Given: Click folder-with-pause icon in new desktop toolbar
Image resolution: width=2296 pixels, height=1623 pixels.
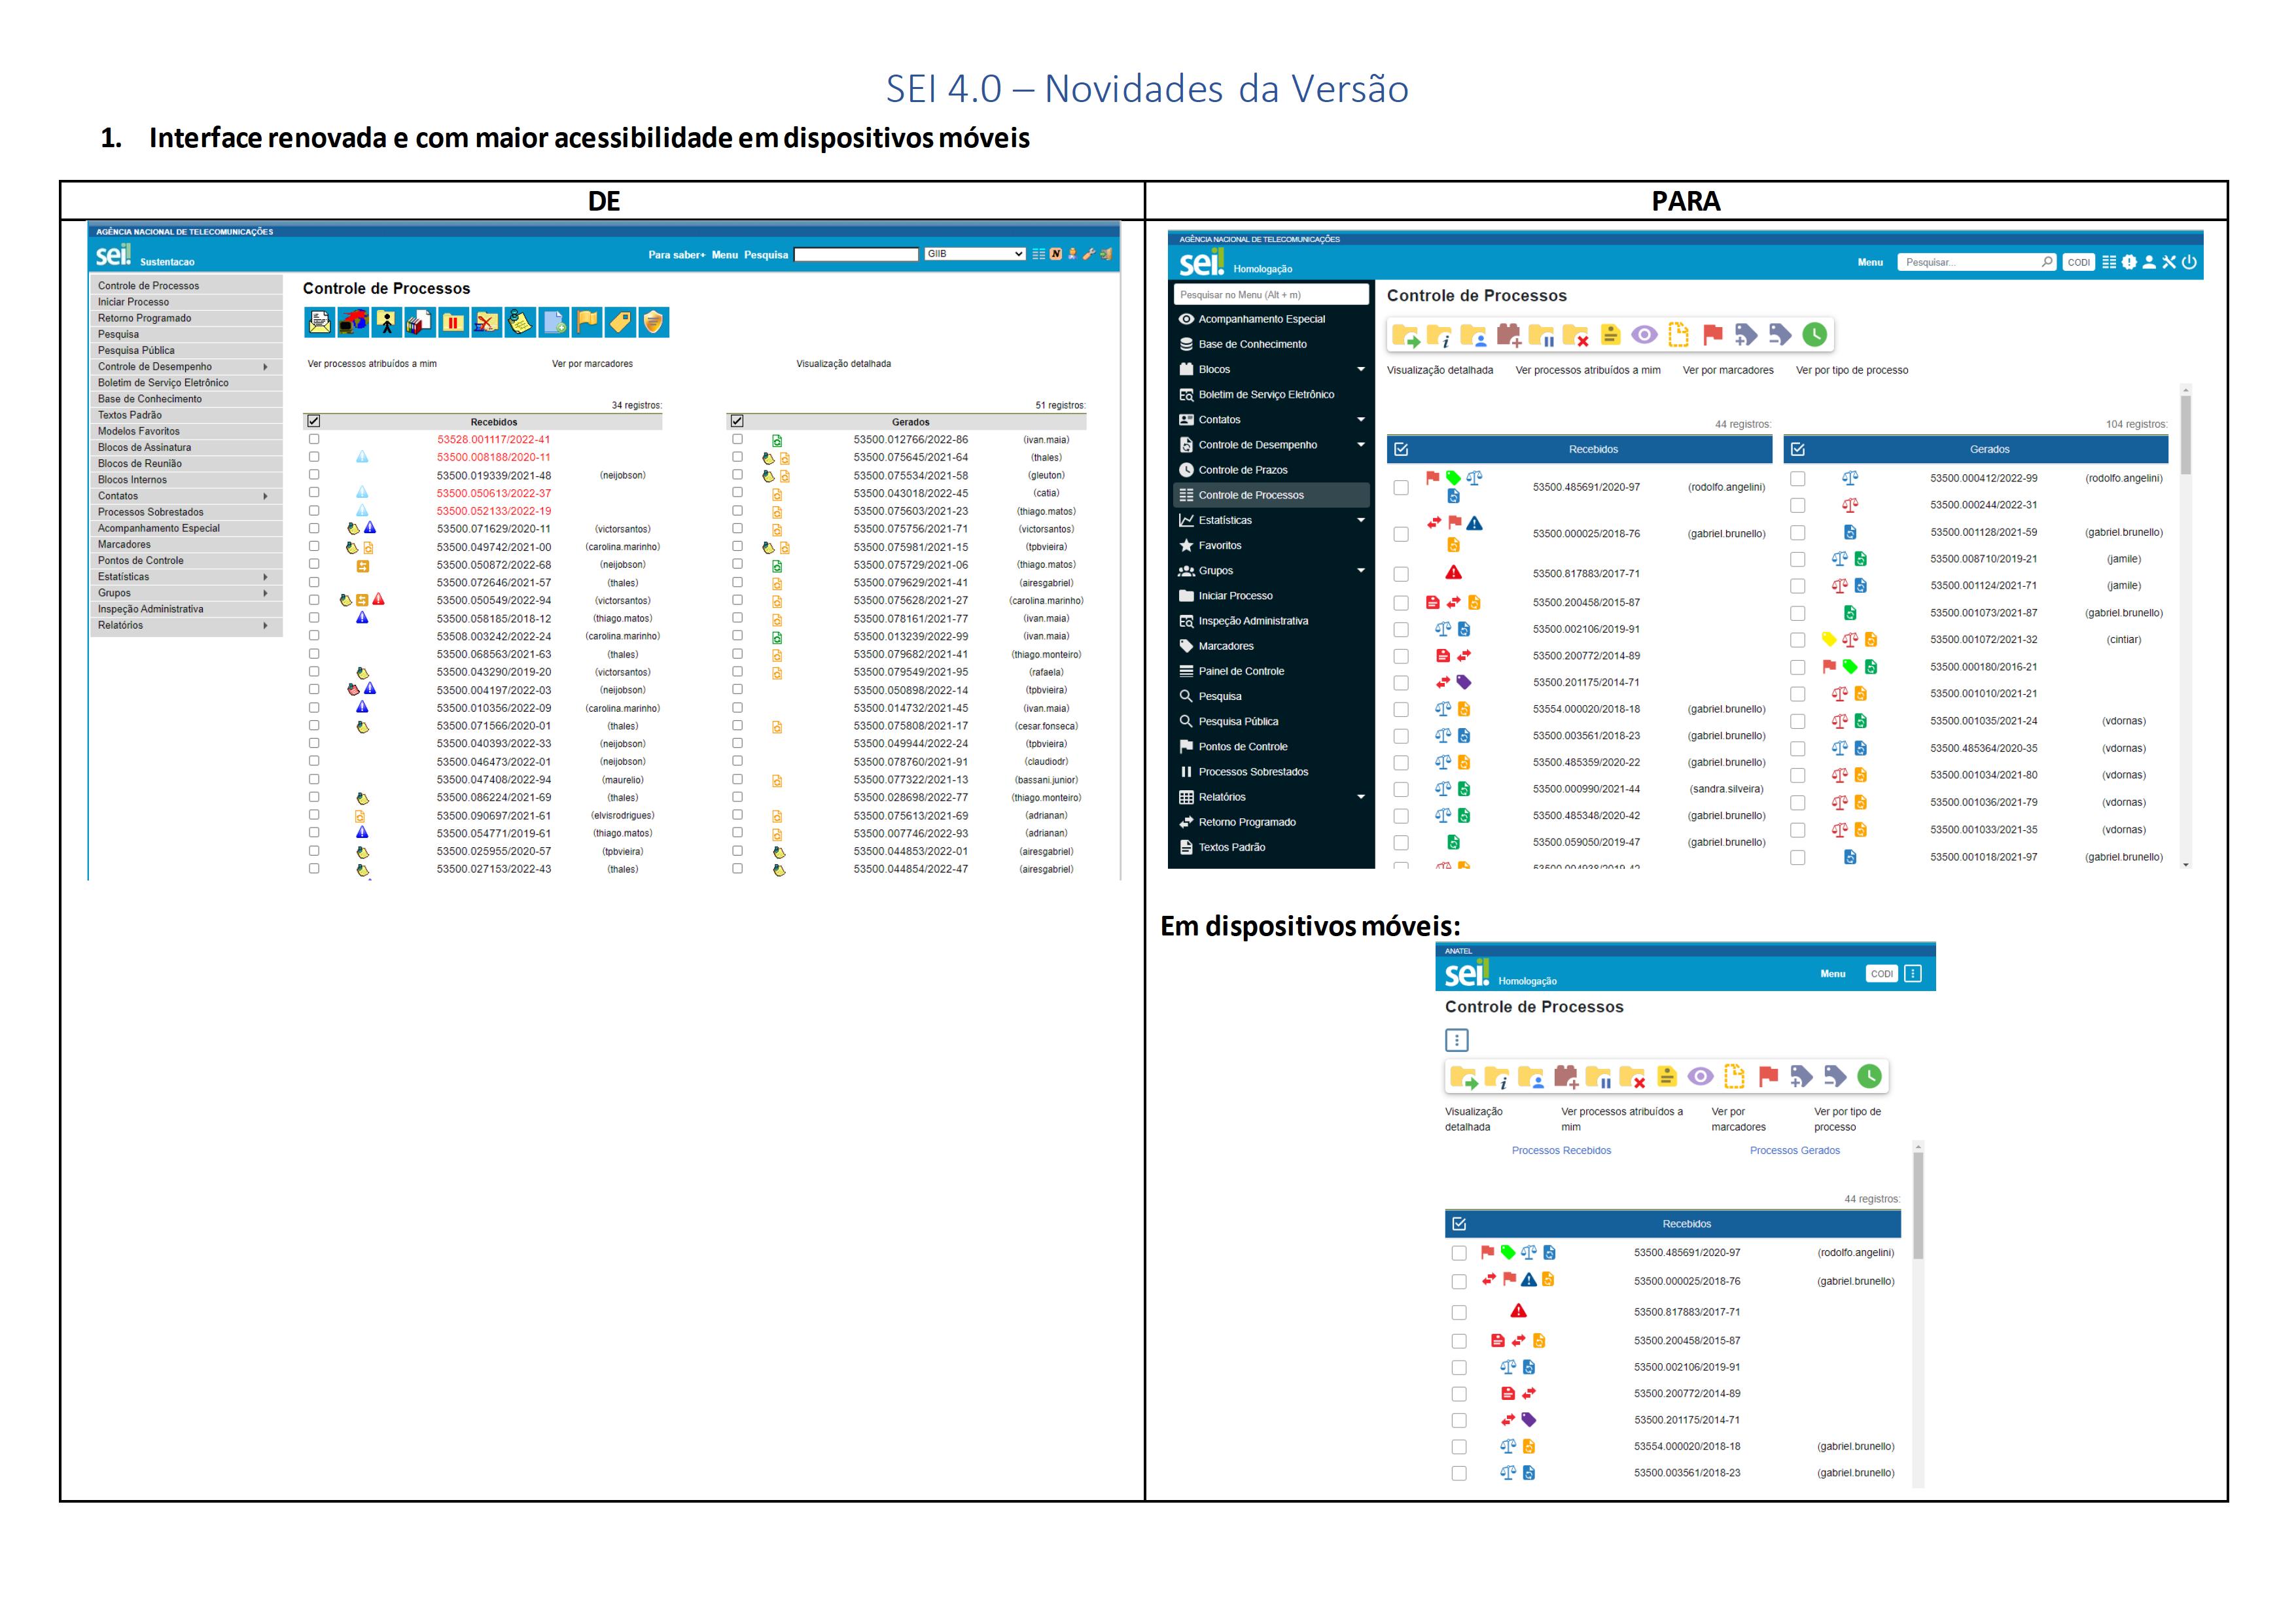Looking at the screenshot, I should tap(1542, 335).
